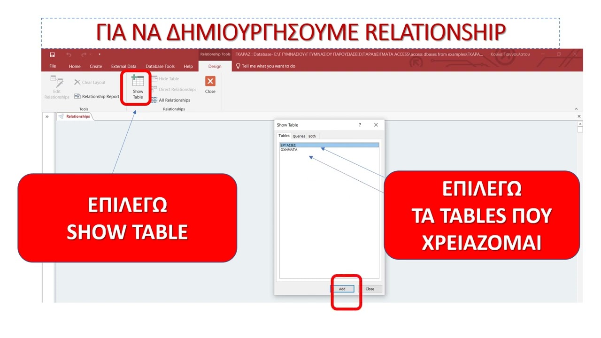The image size is (601, 338).
Task: Click Hide Table in the ribbon
Action: coord(165,79)
